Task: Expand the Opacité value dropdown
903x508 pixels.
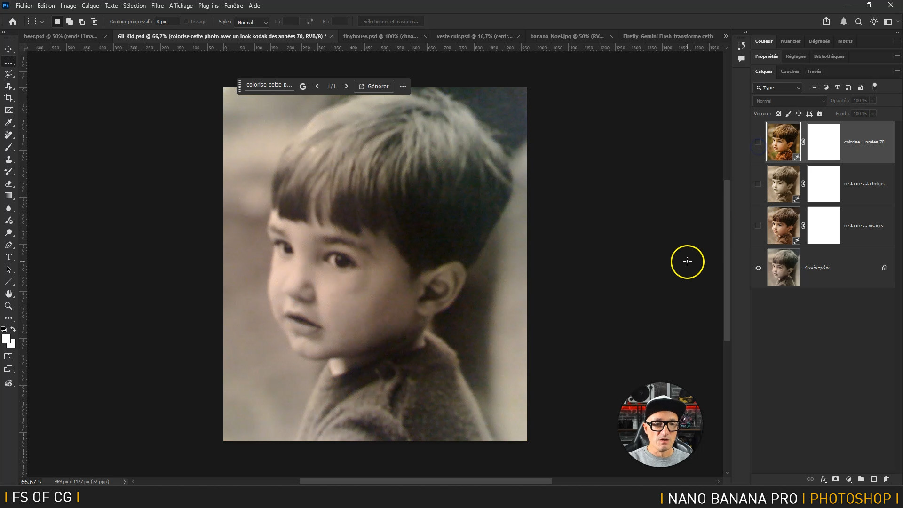Action: (x=873, y=101)
